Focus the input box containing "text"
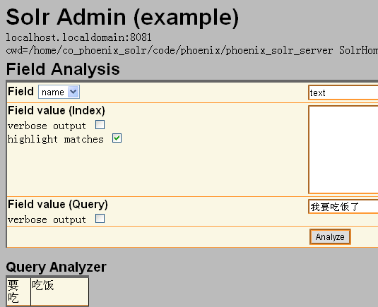The height and width of the screenshot is (307, 378). tap(343, 92)
